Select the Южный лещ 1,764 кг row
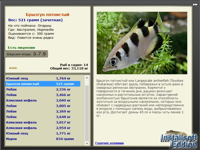 [x=43, y=78]
